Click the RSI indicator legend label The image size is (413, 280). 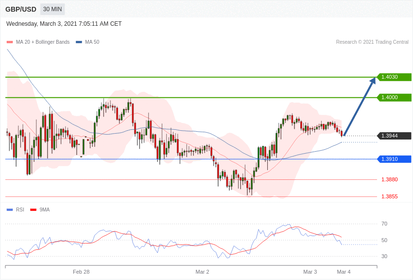coord(20,210)
